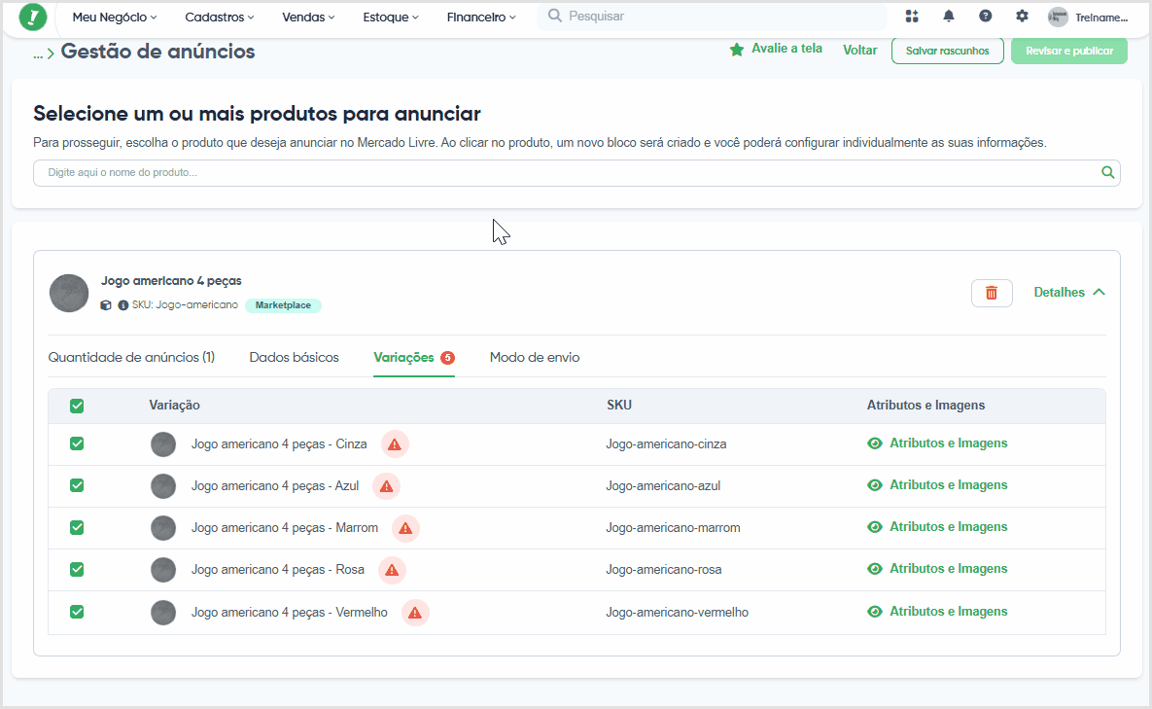
Task: Uncheck the Rosa variation checkbox
Action: (77, 569)
